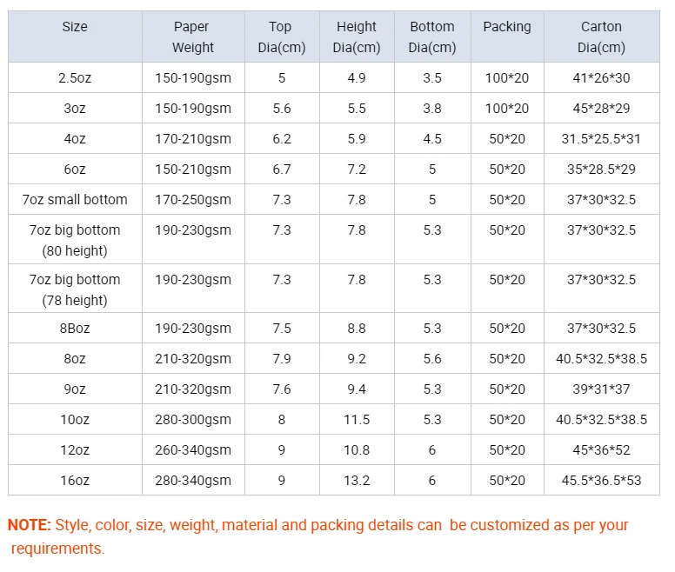Select the 260-340gsm paper weight cell

click(192, 450)
